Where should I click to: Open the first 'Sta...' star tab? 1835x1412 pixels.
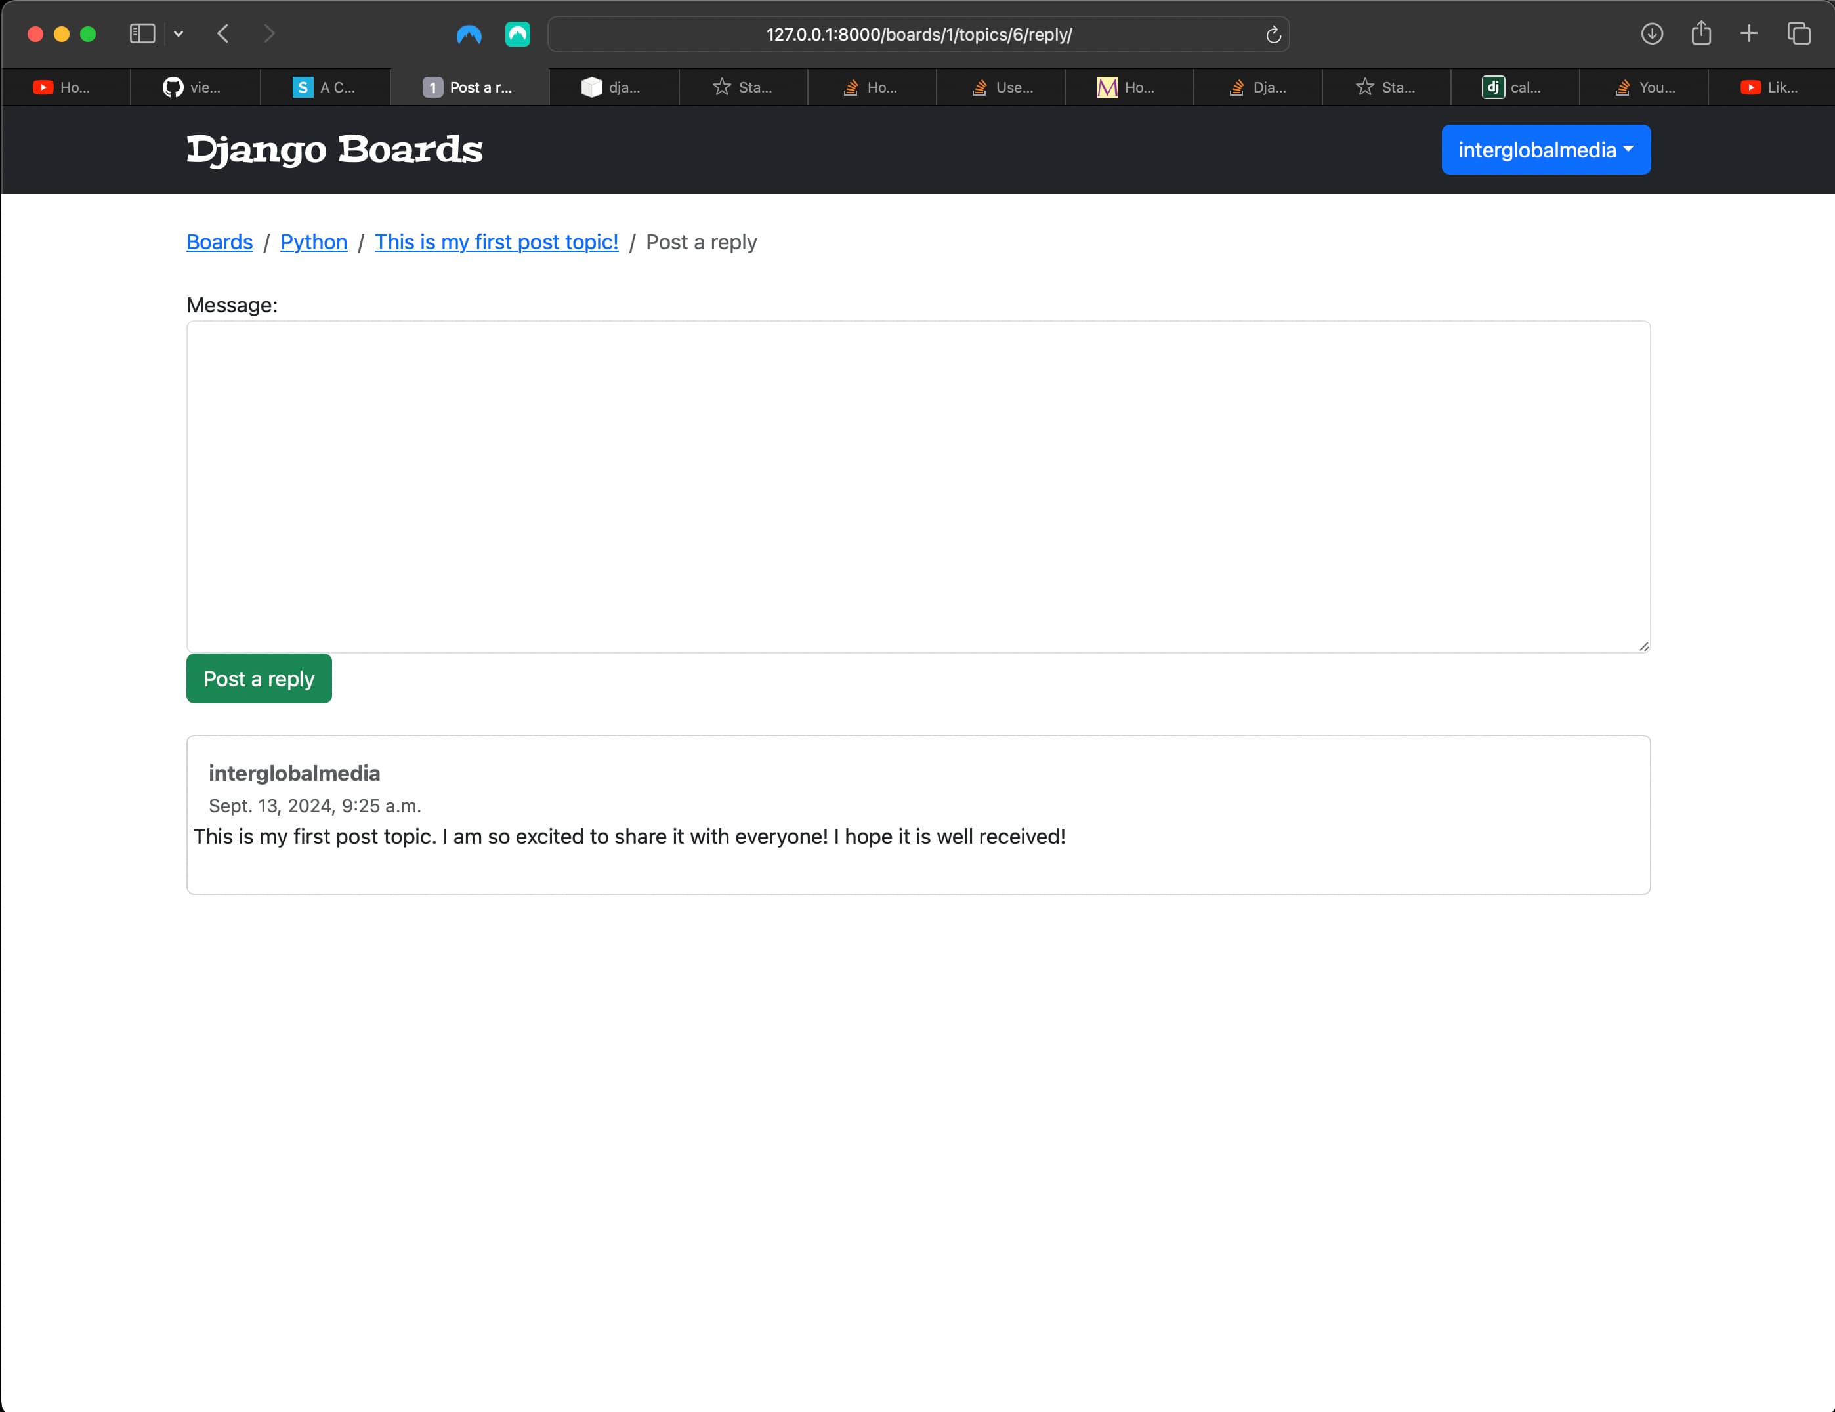(x=743, y=87)
